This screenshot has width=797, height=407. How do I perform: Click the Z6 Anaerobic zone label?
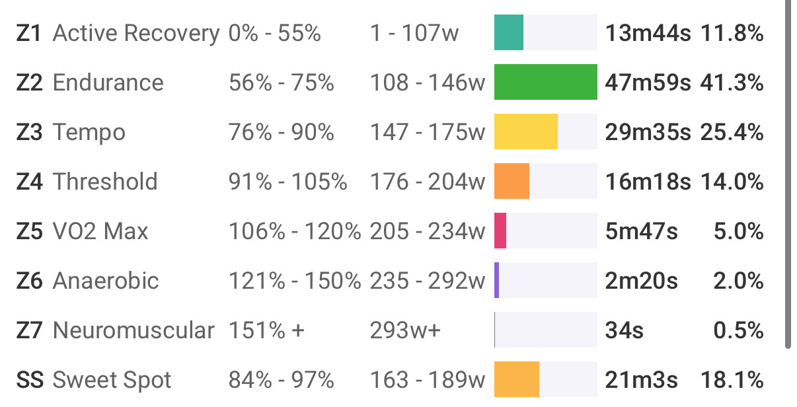(87, 281)
